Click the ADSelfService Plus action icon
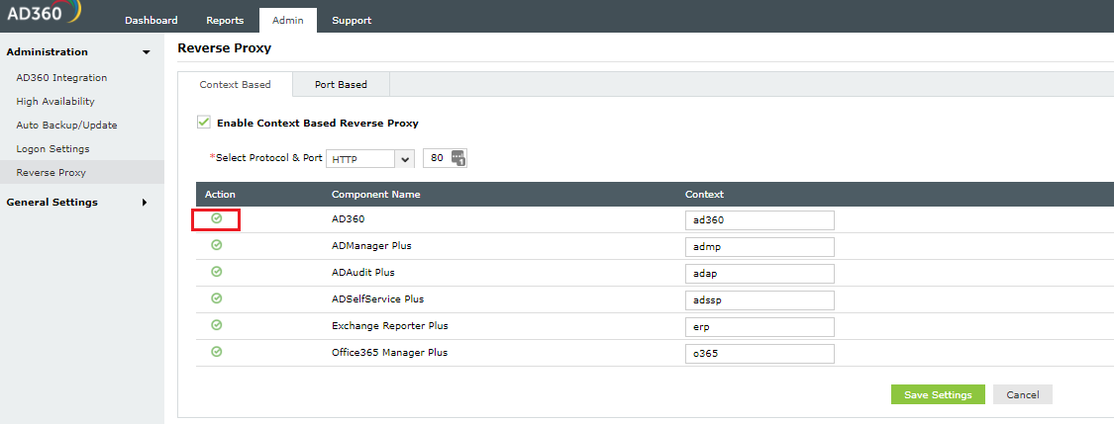This screenshot has width=1114, height=424. 217,298
